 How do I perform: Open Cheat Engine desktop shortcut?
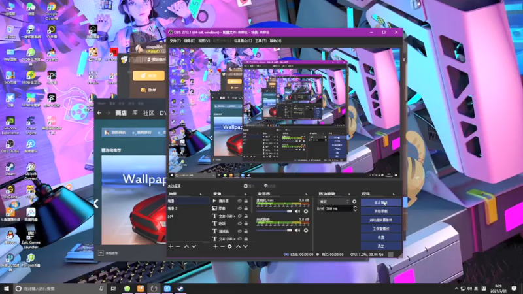point(31,125)
